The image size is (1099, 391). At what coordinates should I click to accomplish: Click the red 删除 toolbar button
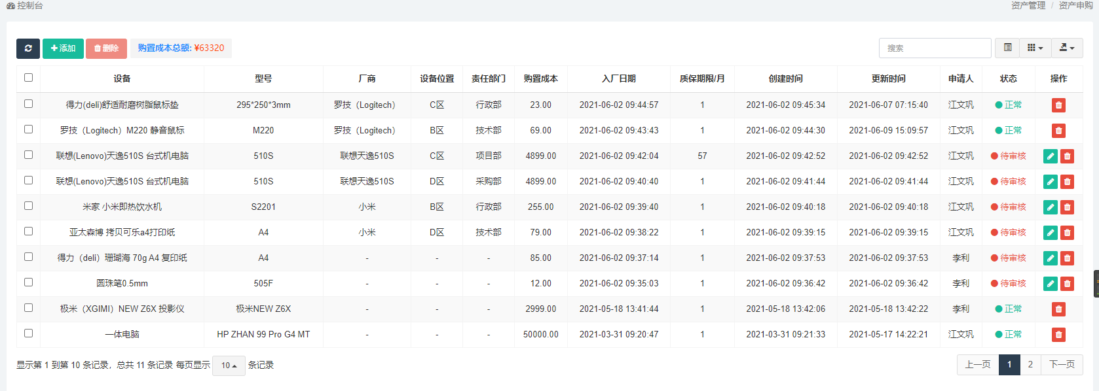[x=106, y=48]
